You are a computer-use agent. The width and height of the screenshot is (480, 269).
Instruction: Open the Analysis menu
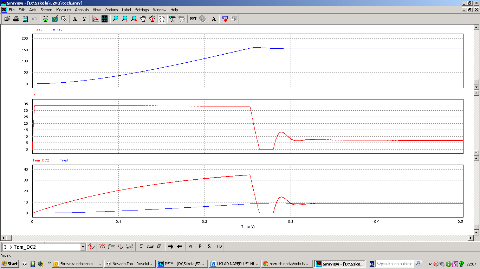point(82,10)
